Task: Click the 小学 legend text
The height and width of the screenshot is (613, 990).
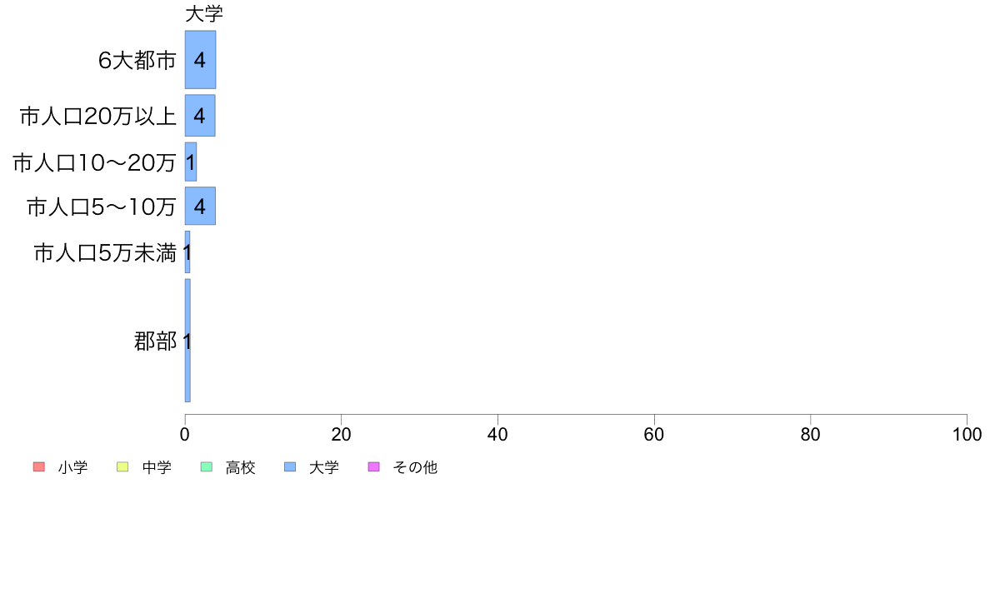Action: [72, 467]
